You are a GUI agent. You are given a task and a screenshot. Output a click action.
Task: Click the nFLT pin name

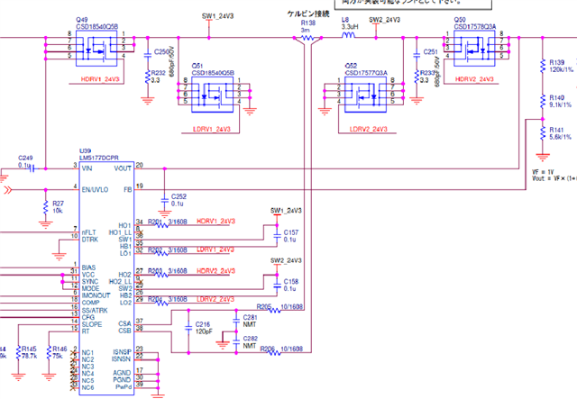click(x=88, y=232)
